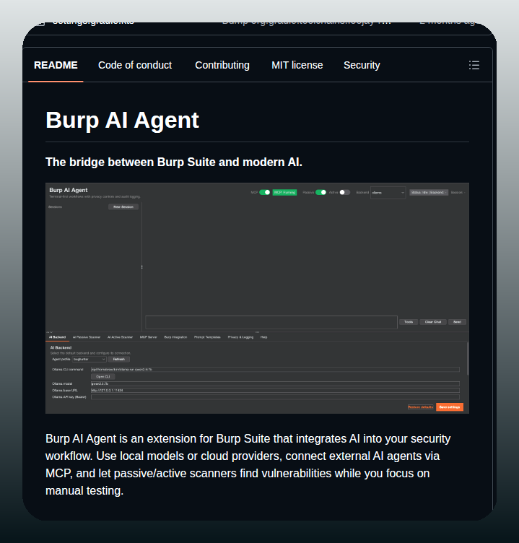Click the 'Burp AI Agent' title inside screenshot
This screenshot has height=543, width=519.
pyautogui.click(x=68, y=190)
